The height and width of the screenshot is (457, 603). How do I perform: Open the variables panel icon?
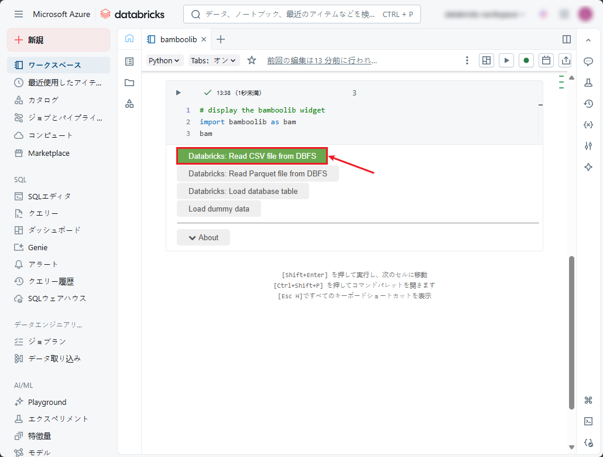pyautogui.click(x=588, y=125)
